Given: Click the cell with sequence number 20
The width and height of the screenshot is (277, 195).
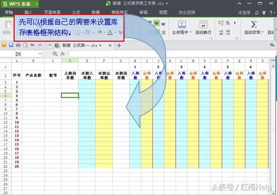Looking at the screenshot, I should 17,166.
